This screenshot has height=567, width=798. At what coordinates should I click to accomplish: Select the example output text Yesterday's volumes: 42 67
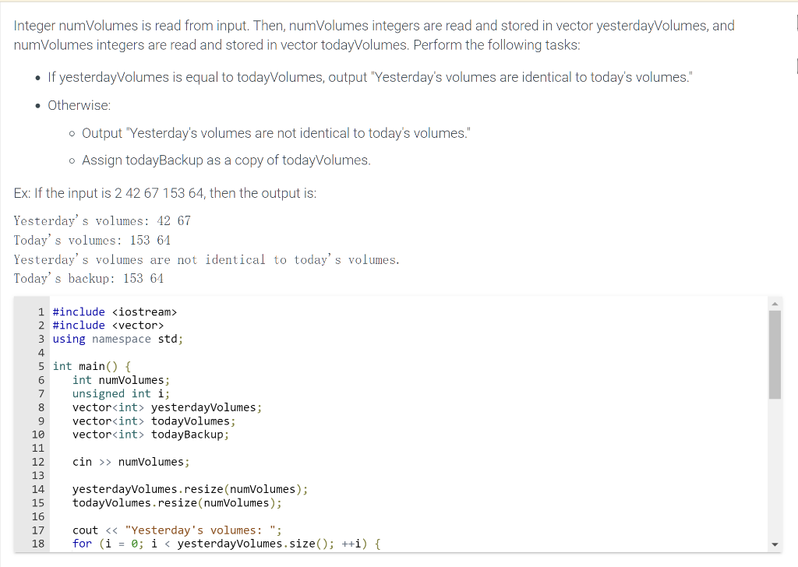(x=101, y=220)
